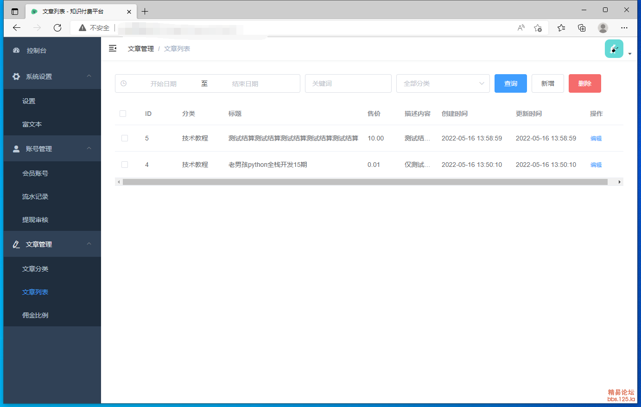The width and height of the screenshot is (641, 407).
Task: Open the 控制台 dashboard via its gauge icon
Action: tap(16, 50)
